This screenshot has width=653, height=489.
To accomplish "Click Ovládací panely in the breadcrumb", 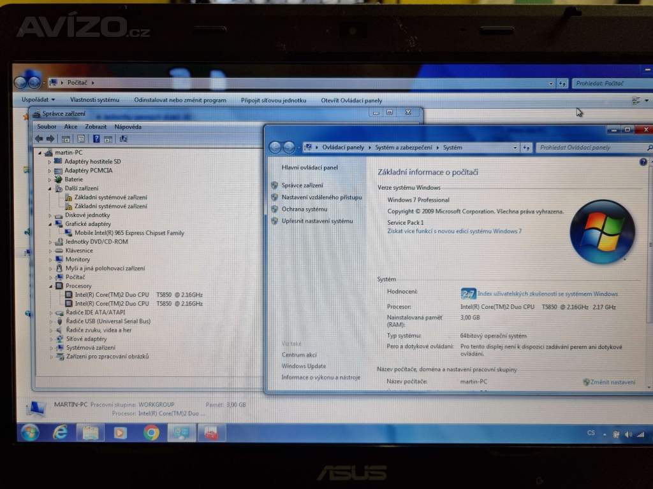I will 342,148.
